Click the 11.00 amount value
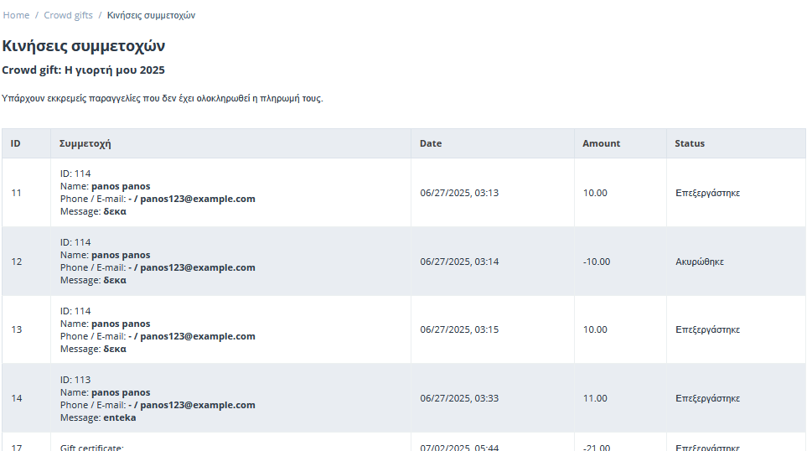This screenshot has height=451, width=812. coord(595,398)
